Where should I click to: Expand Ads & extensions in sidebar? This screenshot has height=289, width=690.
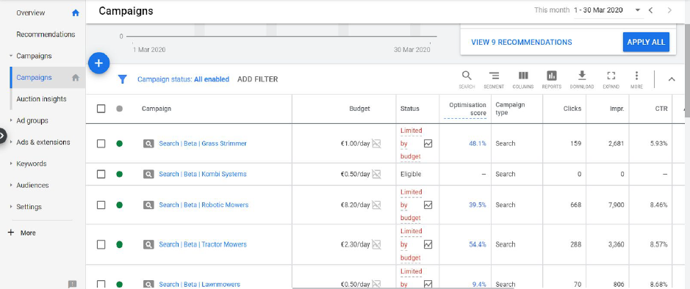coord(10,142)
